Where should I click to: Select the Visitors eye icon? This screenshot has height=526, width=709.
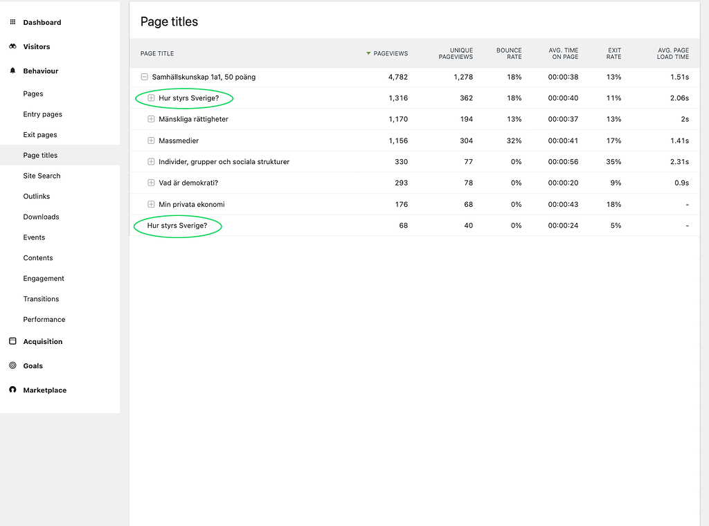pos(12,46)
